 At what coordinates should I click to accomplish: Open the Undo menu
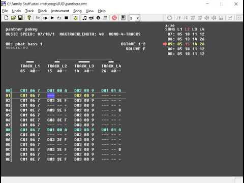click(x=16, y=11)
